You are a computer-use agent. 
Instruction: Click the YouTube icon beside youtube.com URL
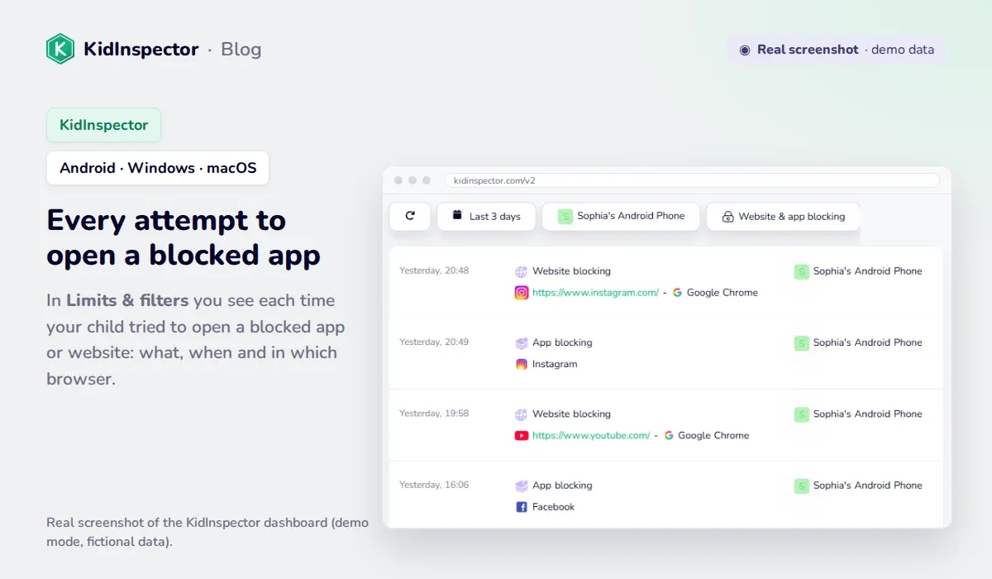pyautogui.click(x=522, y=435)
